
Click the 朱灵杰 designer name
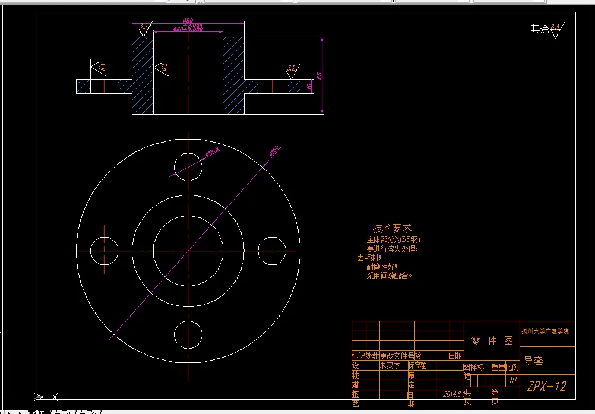click(x=390, y=365)
